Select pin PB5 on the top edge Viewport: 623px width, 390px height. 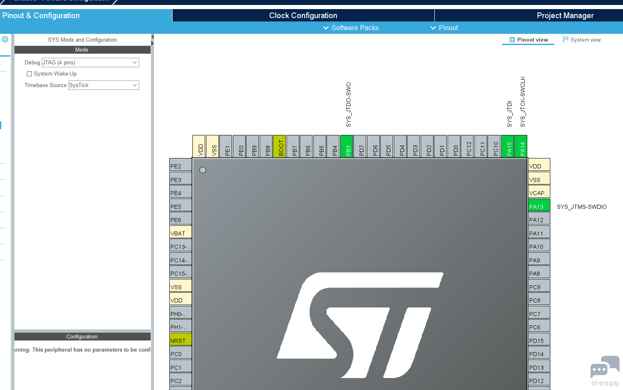pyautogui.click(x=320, y=146)
